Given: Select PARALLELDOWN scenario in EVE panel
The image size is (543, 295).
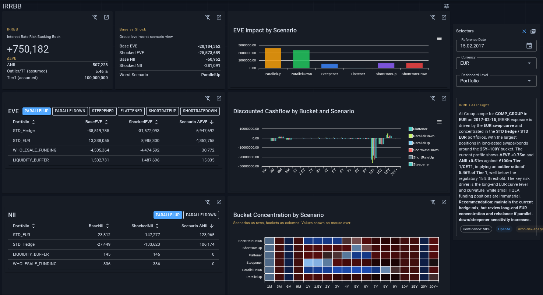Looking at the screenshot, I should click(x=70, y=111).
